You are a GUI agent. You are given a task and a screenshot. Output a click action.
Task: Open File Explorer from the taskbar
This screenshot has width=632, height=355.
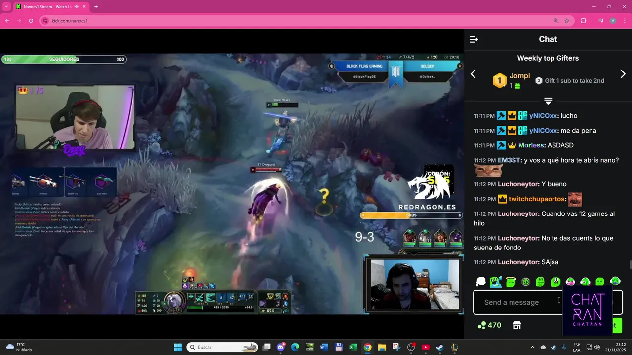(382, 347)
